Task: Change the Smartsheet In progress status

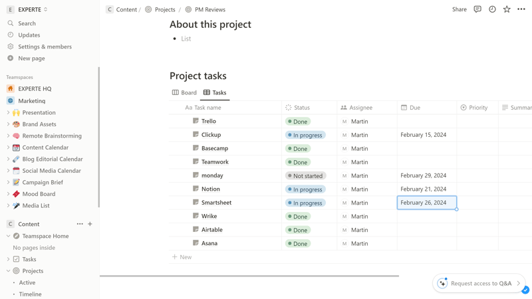Action: [x=305, y=203]
